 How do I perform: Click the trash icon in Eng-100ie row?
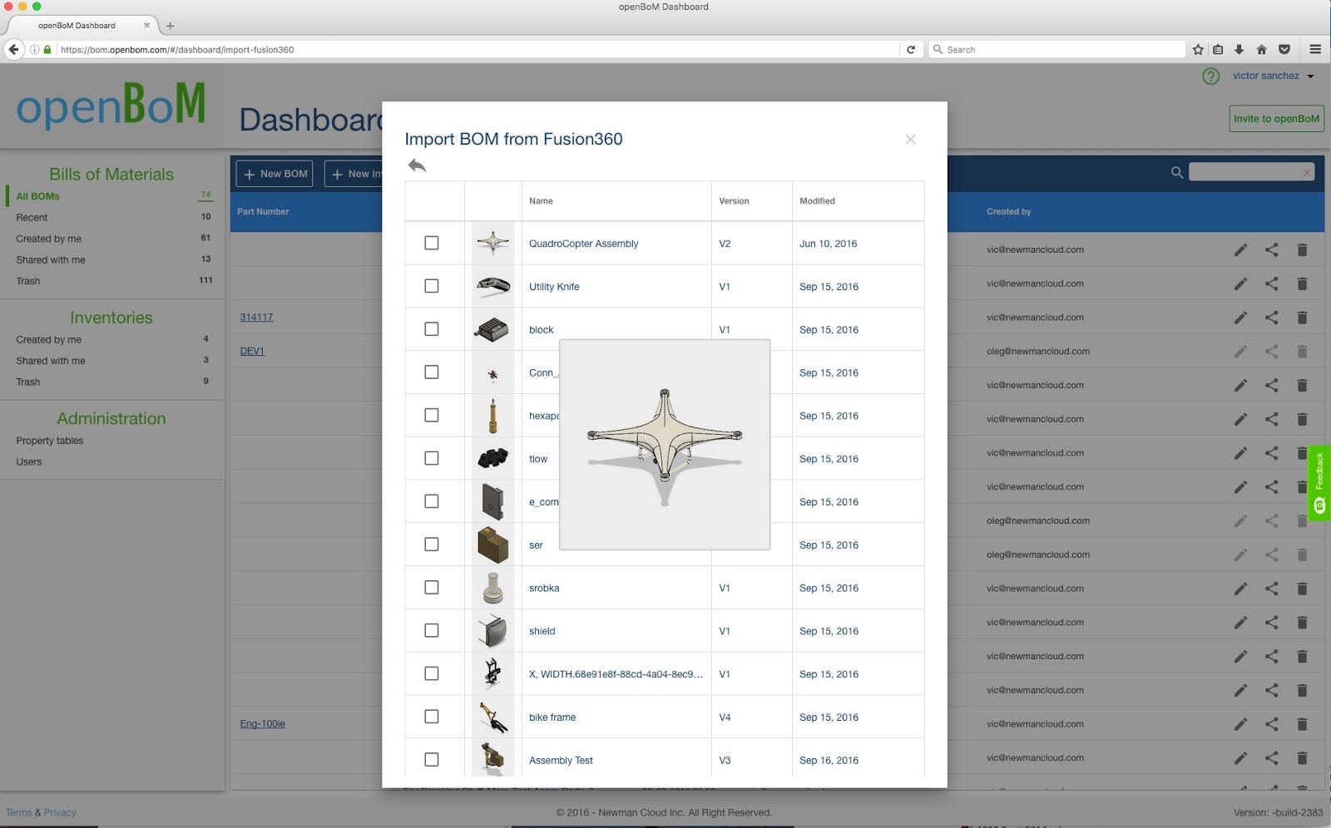(1302, 724)
